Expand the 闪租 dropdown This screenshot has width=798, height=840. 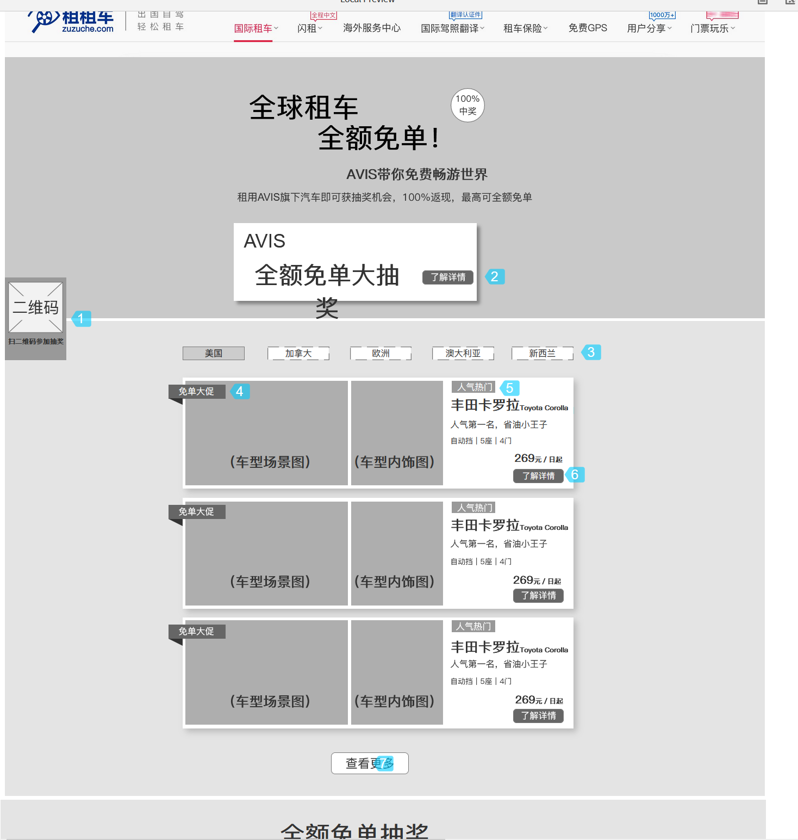pos(310,28)
